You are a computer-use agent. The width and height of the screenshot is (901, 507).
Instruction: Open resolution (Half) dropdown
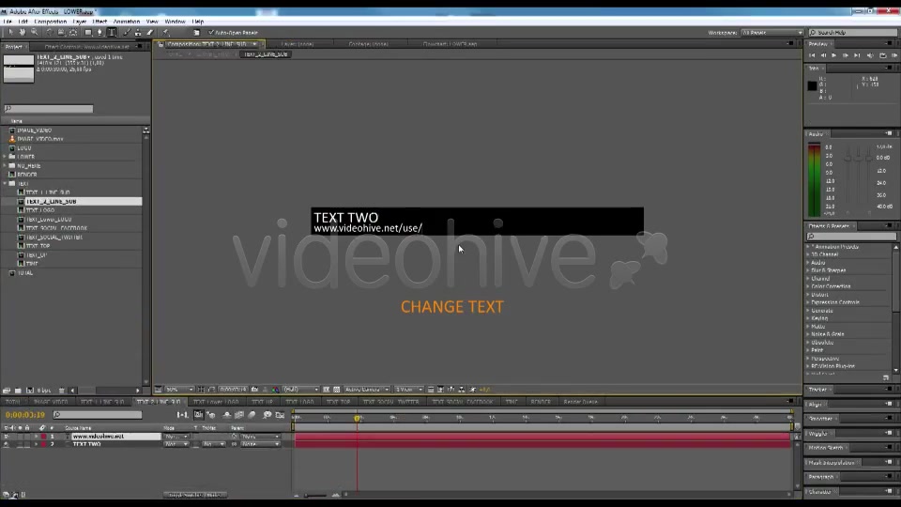tap(300, 390)
